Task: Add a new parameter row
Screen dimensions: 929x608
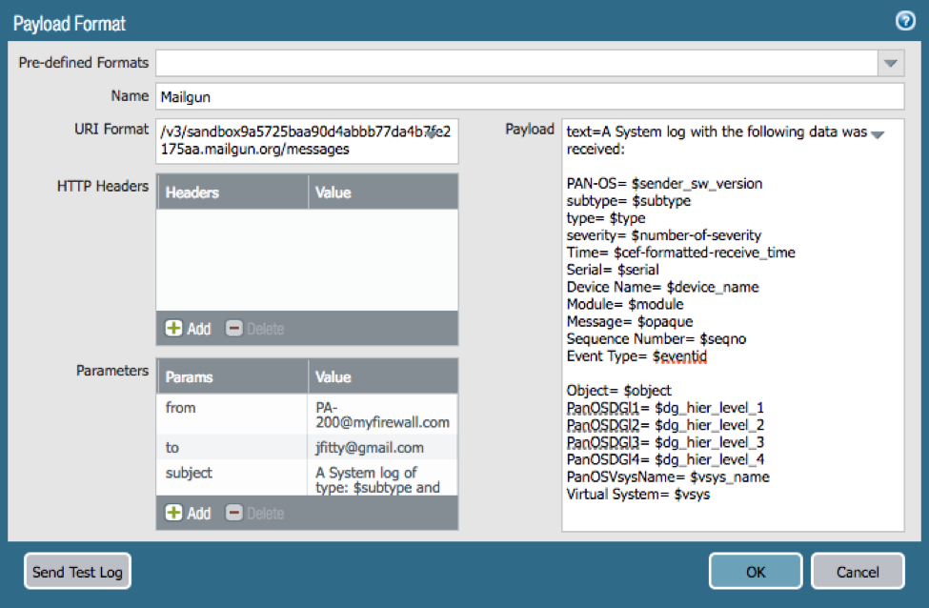Action: pyautogui.click(x=188, y=513)
